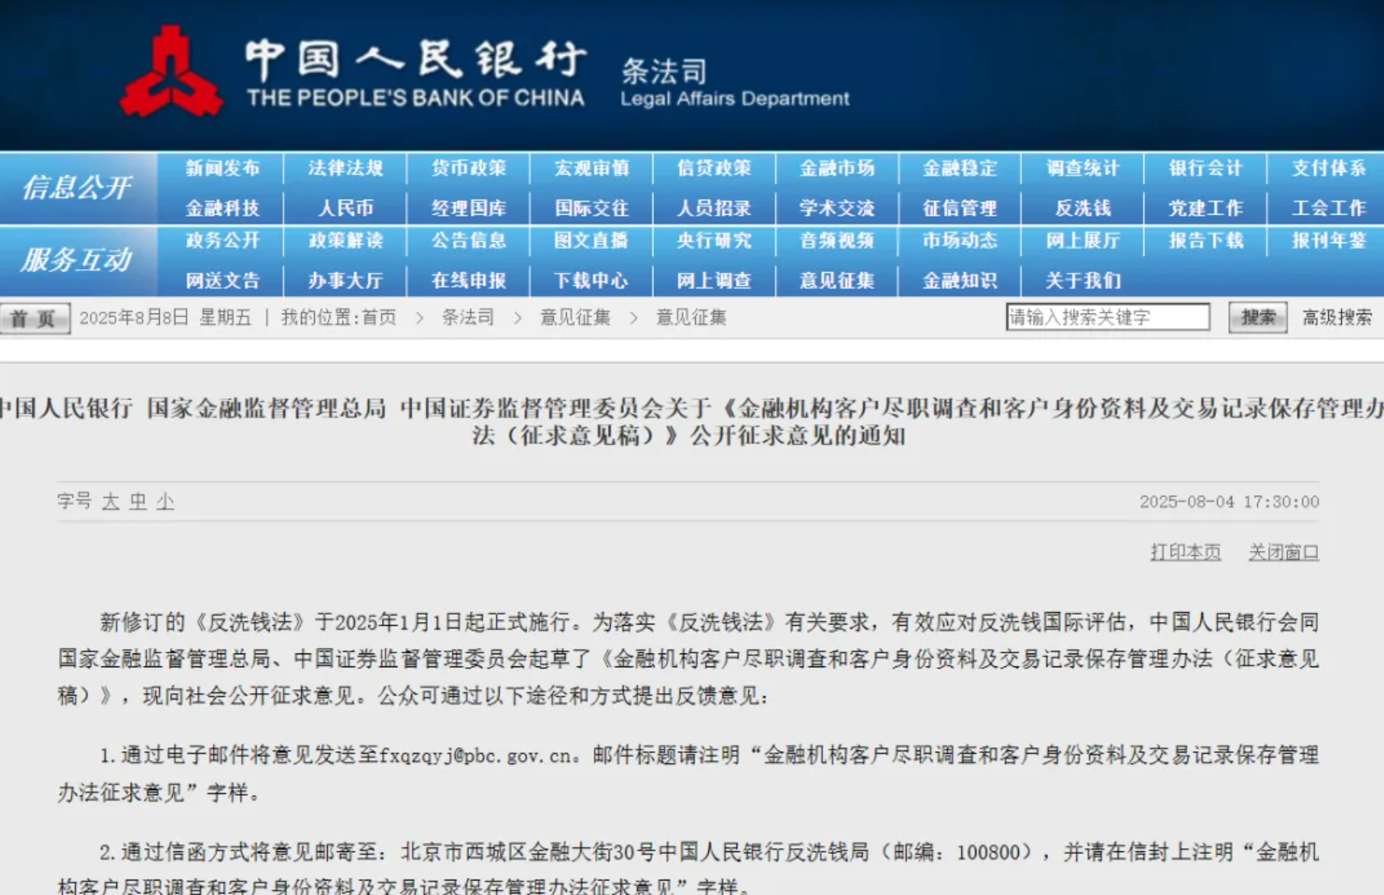
Task: Click the first 意见征集 breadcrumb link
Action: point(576,317)
